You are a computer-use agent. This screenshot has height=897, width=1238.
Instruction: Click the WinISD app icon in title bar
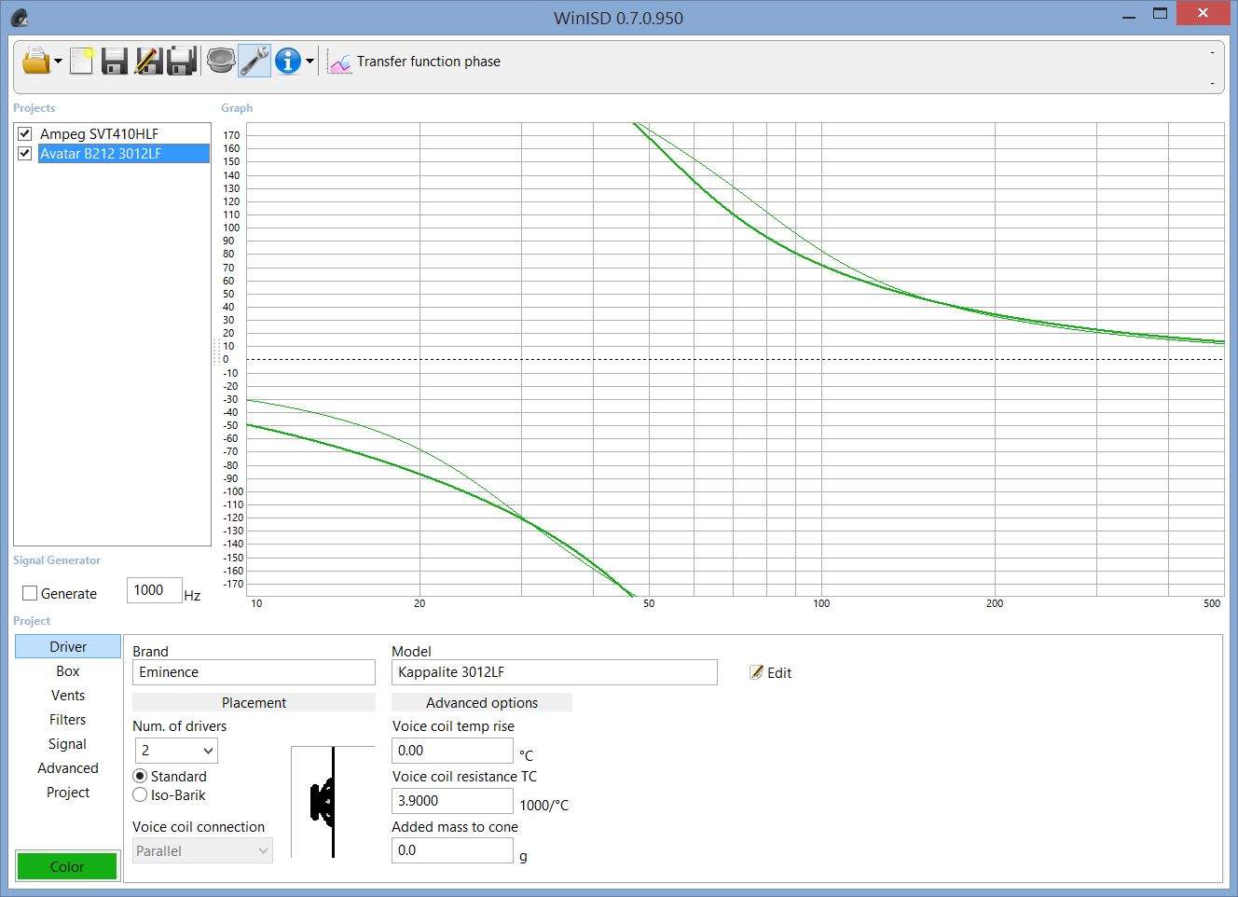pyautogui.click(x=20, y=17)
